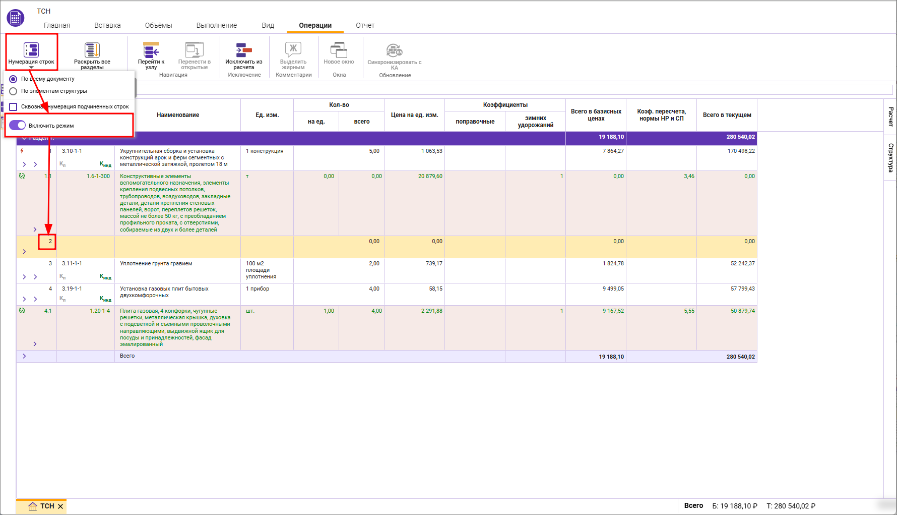
Task: Click the Нумерация строк ribbon icon
Action: pyautogui.click(x=31, y=50)
